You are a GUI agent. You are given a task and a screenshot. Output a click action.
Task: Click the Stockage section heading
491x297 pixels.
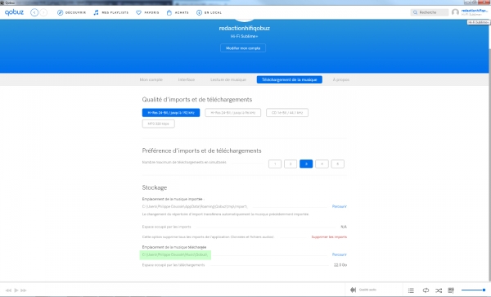pos(155,187)
